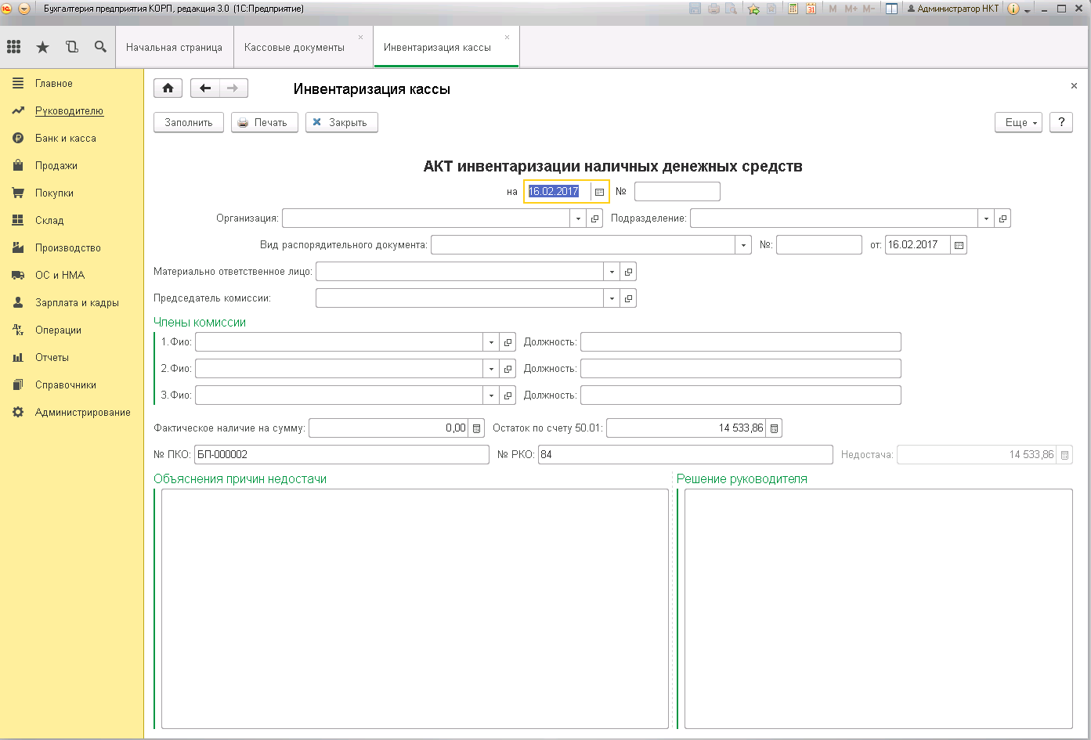Open the Favorites star panel
Viewport: 1091px width, 740px height.
tap(43, 47)
